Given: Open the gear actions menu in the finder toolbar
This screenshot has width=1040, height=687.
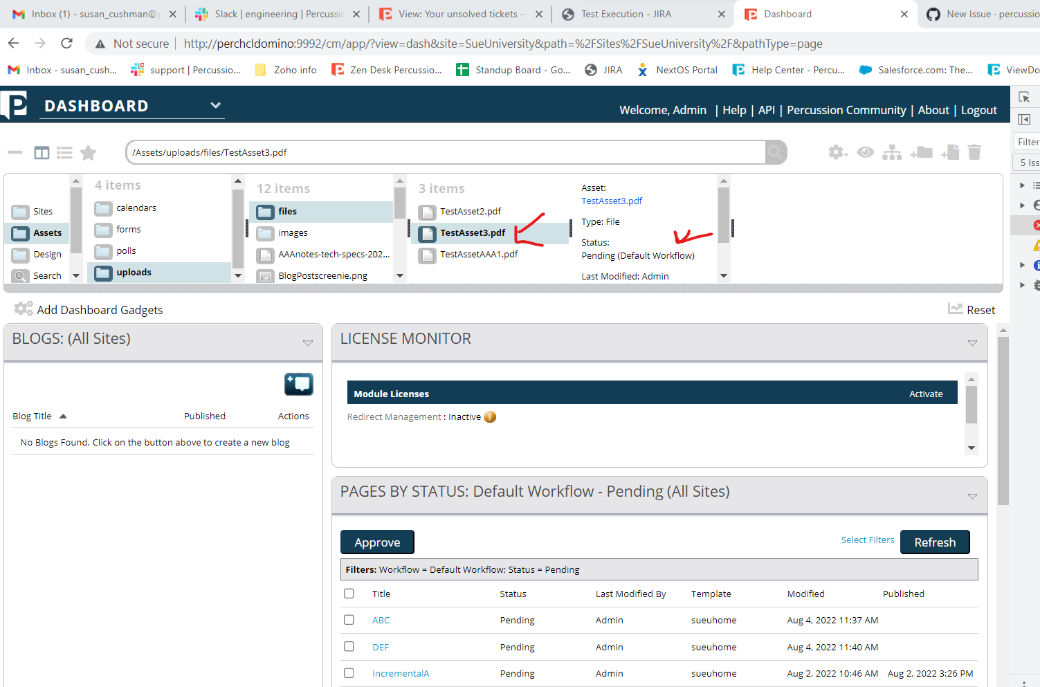Looking at the screenshot, I should (x=838, y=152).
